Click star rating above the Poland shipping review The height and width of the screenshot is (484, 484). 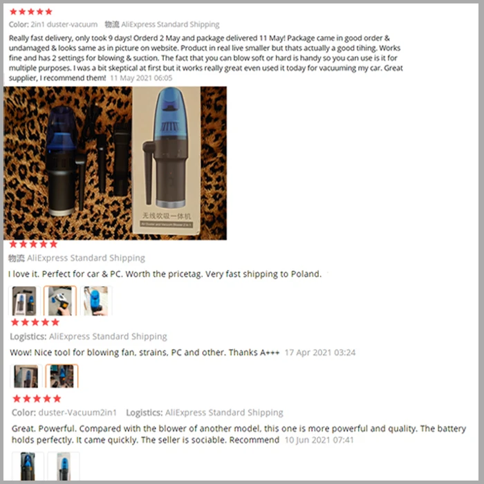click(33, 244)
